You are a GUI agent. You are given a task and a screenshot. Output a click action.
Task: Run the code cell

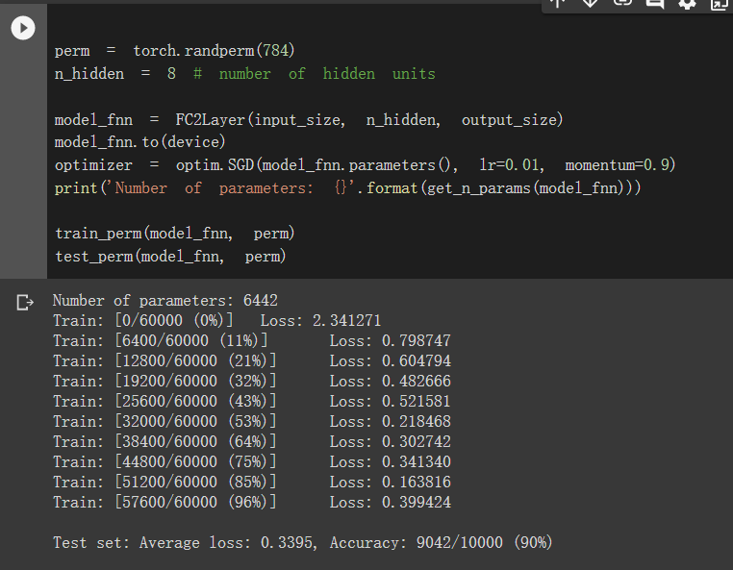click(23, 28)
